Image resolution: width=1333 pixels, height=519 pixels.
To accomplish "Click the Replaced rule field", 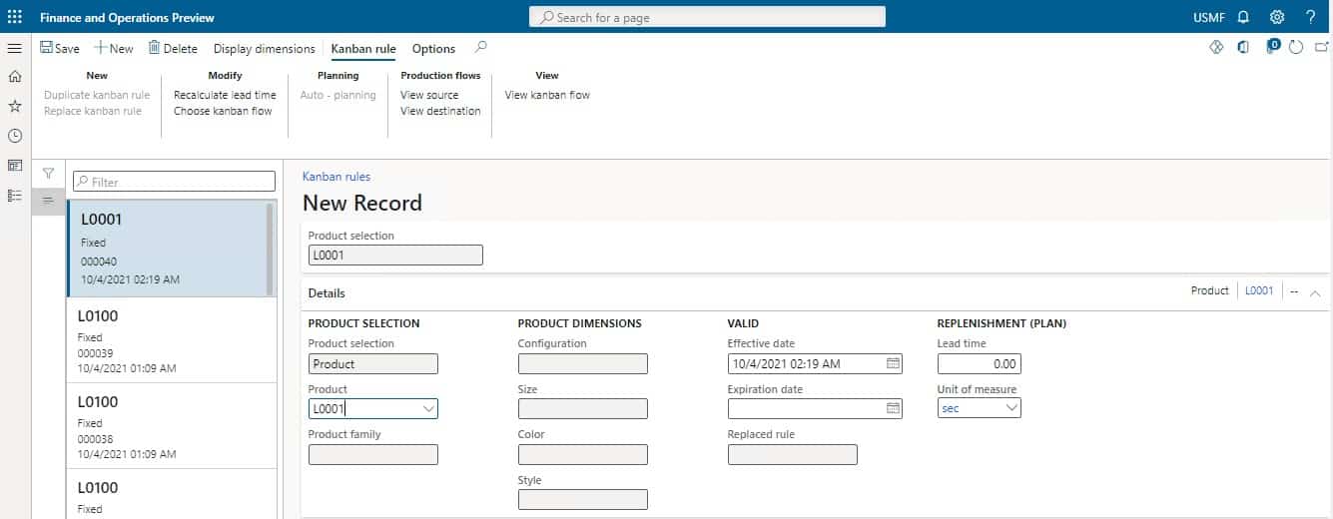I will coord(793,454).
